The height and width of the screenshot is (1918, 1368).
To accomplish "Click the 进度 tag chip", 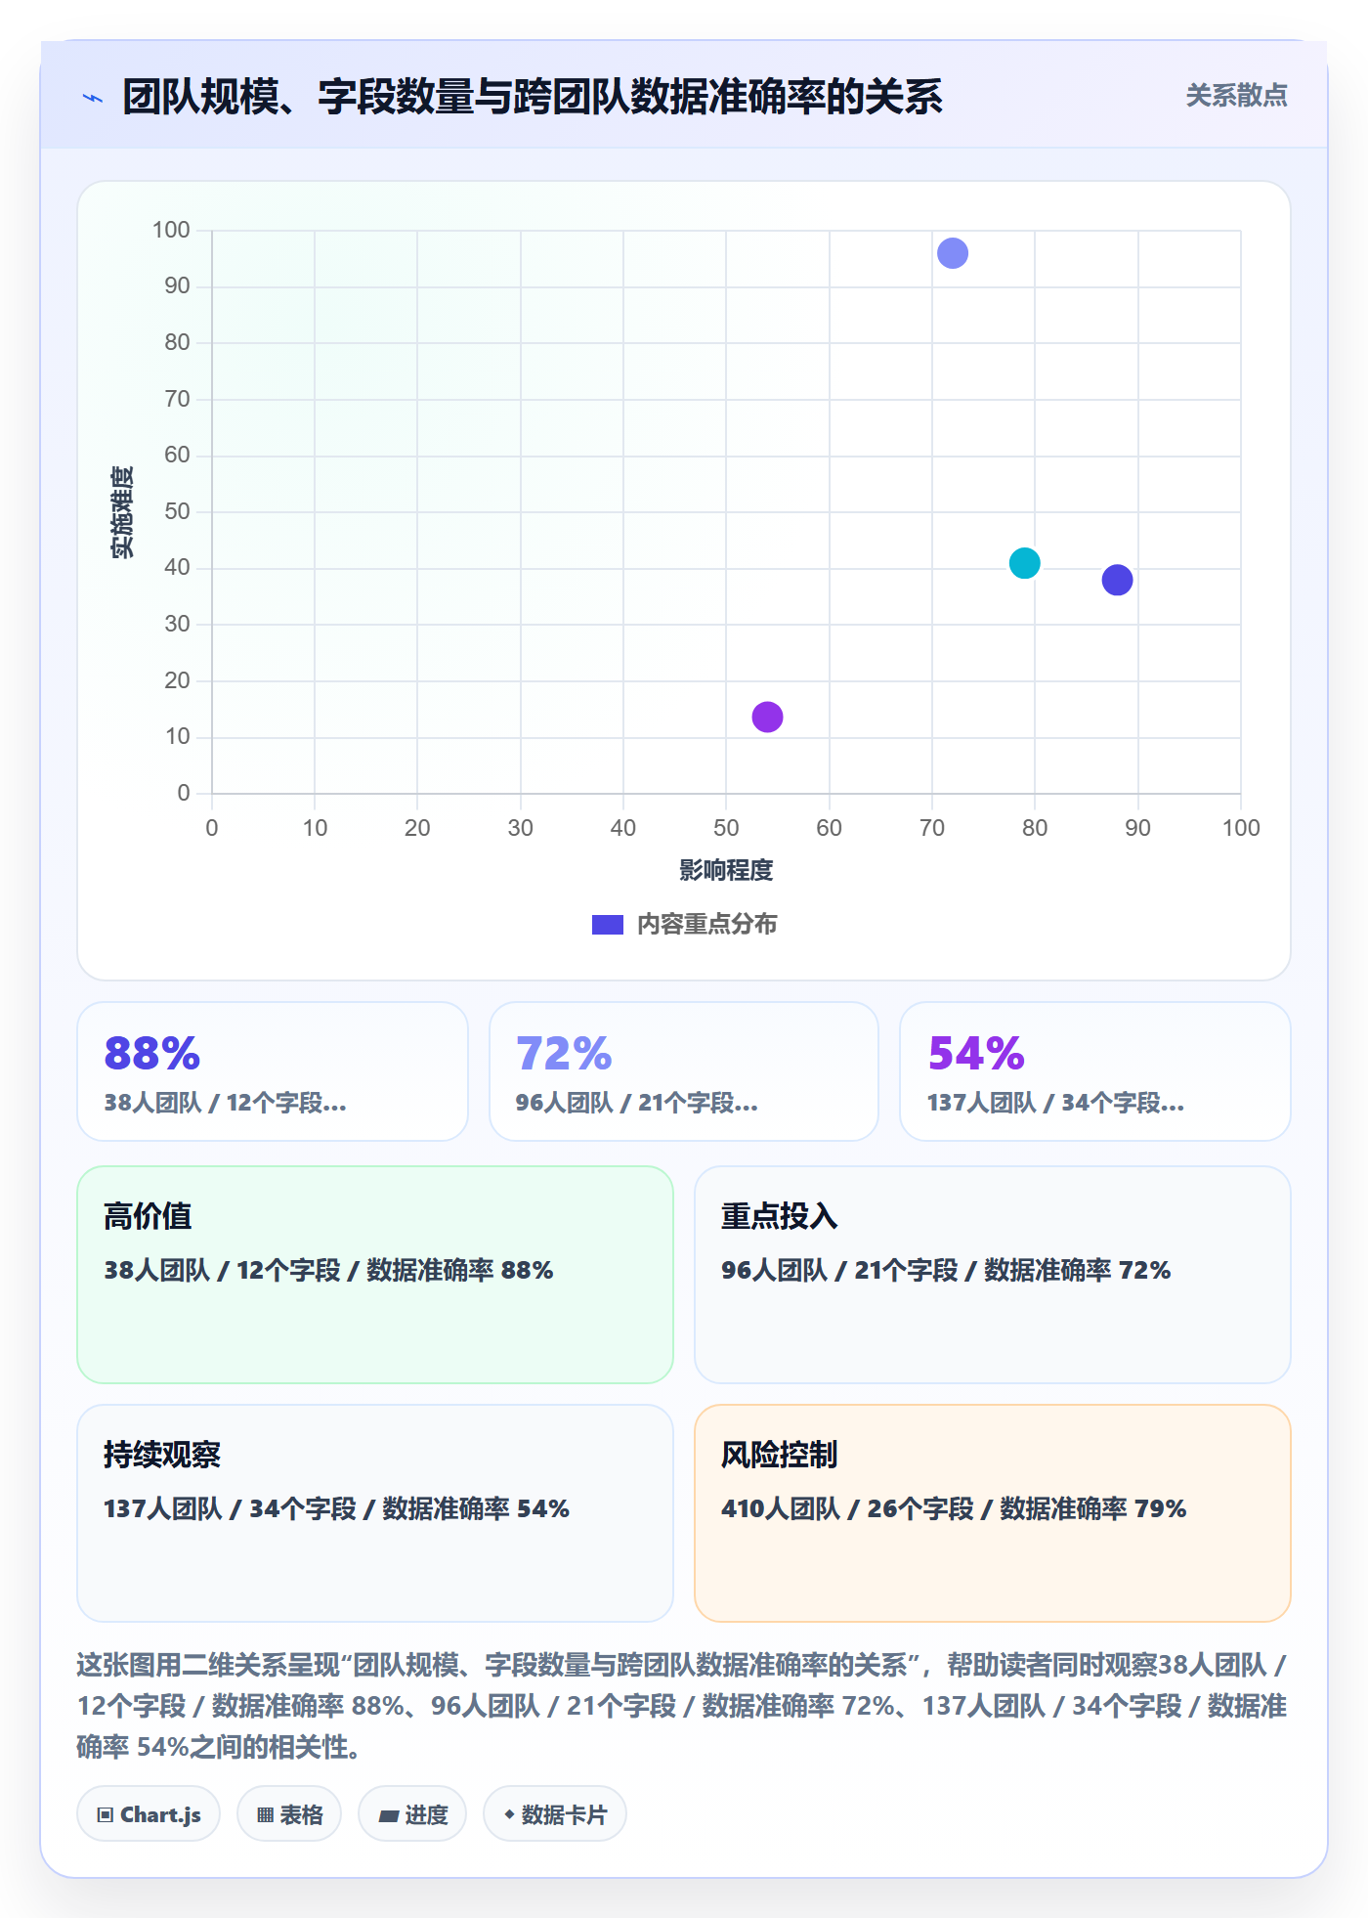I will [412, 1814].
